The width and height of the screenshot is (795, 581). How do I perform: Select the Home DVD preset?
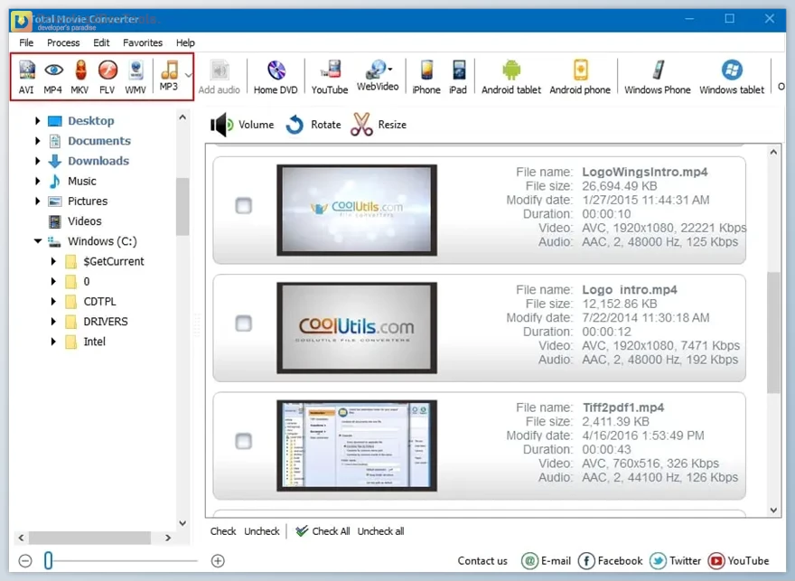(x=276, y=77)
